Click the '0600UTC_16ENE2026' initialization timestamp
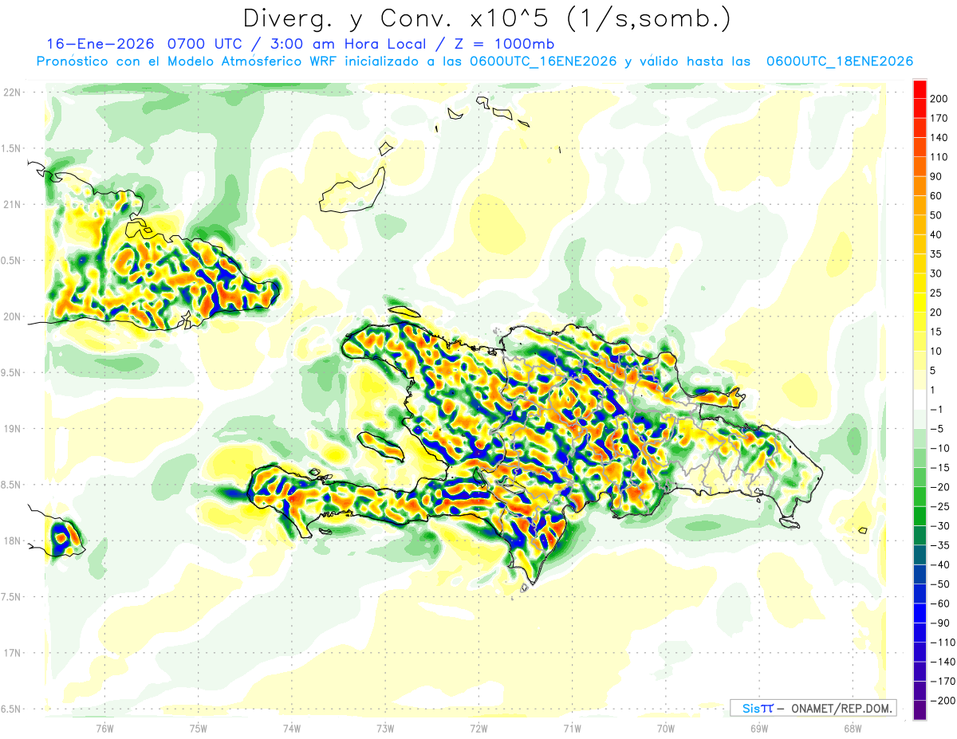957x739 pixels. (x=543, y=61)
